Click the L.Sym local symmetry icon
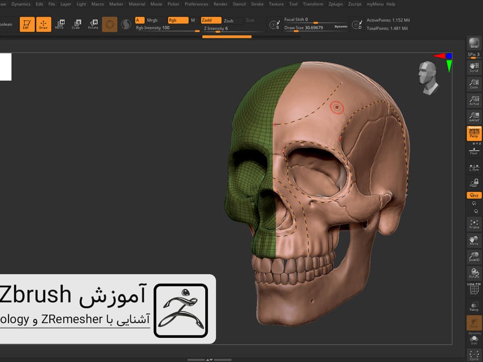The width and height of the screenshot is (483, 362). pyautogui.click(x=474, y=167)
